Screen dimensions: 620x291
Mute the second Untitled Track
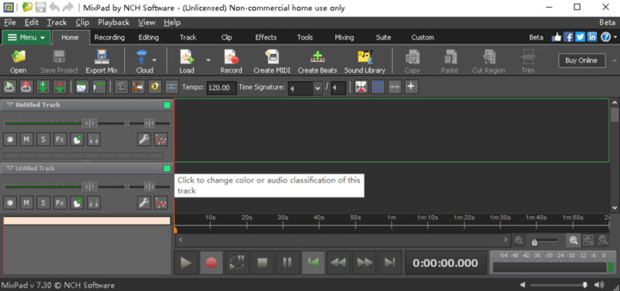click(26, 203)
